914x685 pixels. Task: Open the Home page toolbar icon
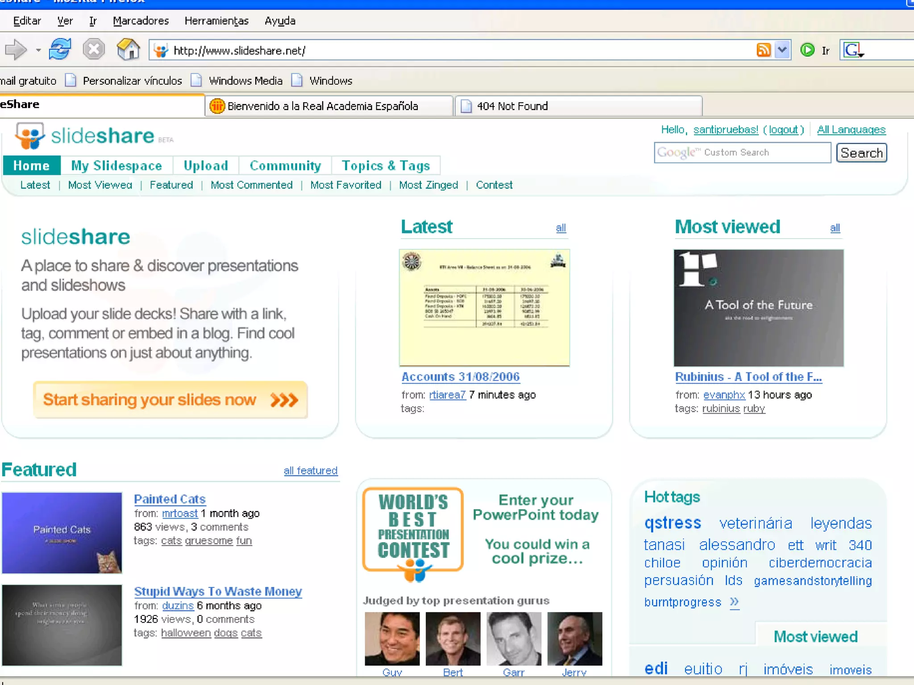(128, 50)
